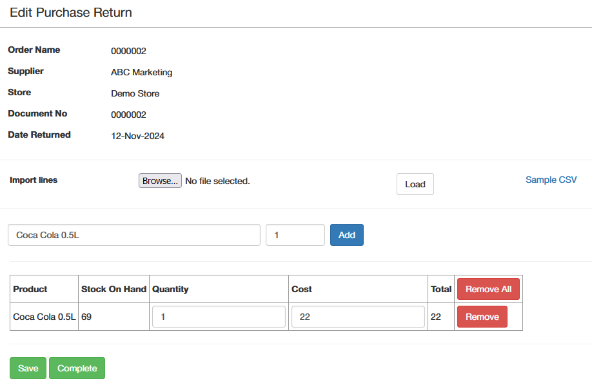Image resolution: width=592 pixels, height=390 pixels.
Task: Edit the Cost field showing 22
Action: click(358, 317)
